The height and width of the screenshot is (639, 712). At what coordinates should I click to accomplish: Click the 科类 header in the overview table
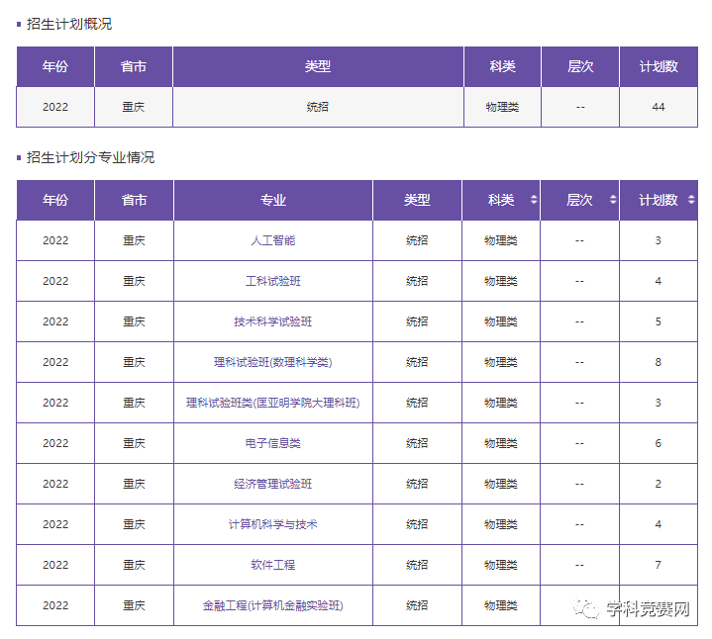502,66
